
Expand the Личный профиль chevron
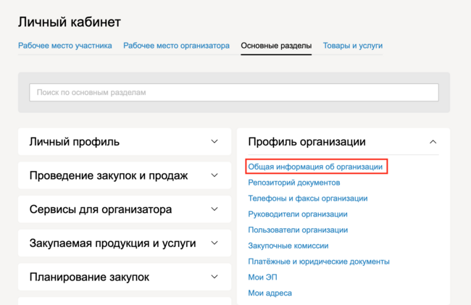pos(214,141)
